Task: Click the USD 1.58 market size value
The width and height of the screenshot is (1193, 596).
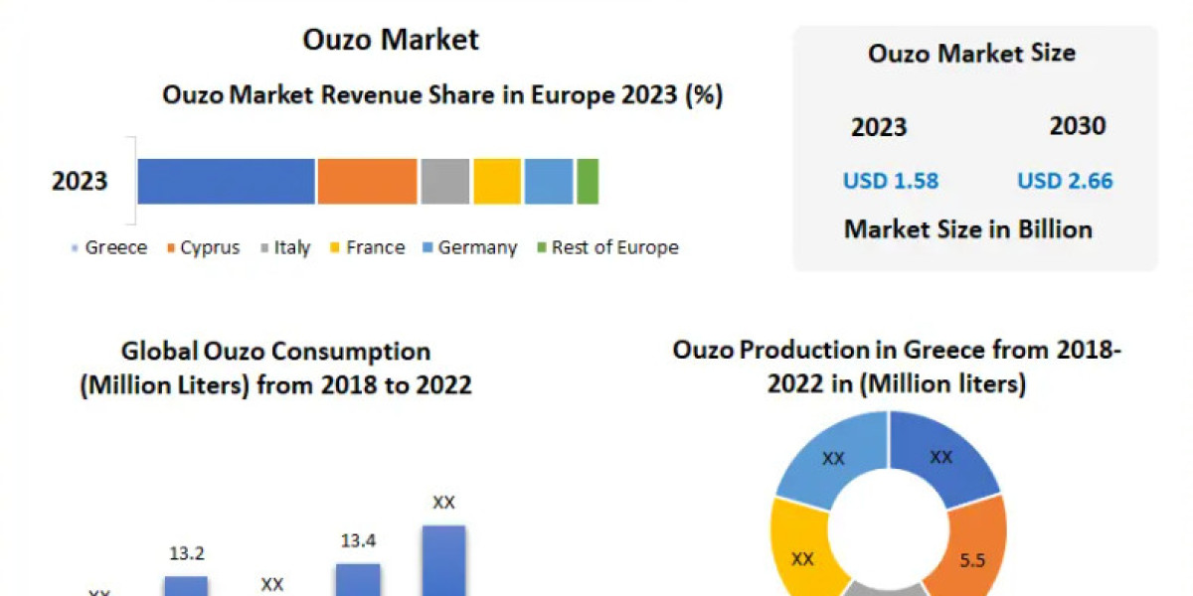Action: pyautogui.click(x=891, y=181)
